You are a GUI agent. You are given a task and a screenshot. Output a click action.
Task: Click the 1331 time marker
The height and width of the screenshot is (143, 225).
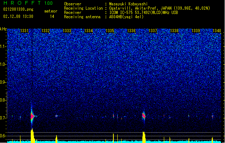(24, 31)
